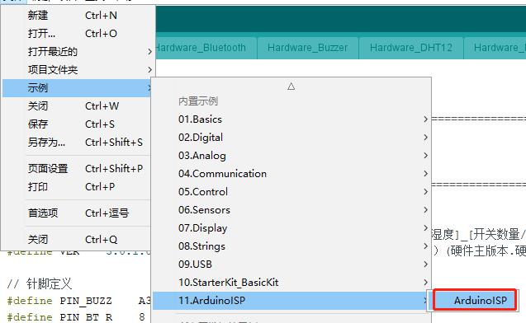Choose 关闭 with the Ctrl+Q shortcut
This screenshot has width=526, height=323.
point(77,239)
